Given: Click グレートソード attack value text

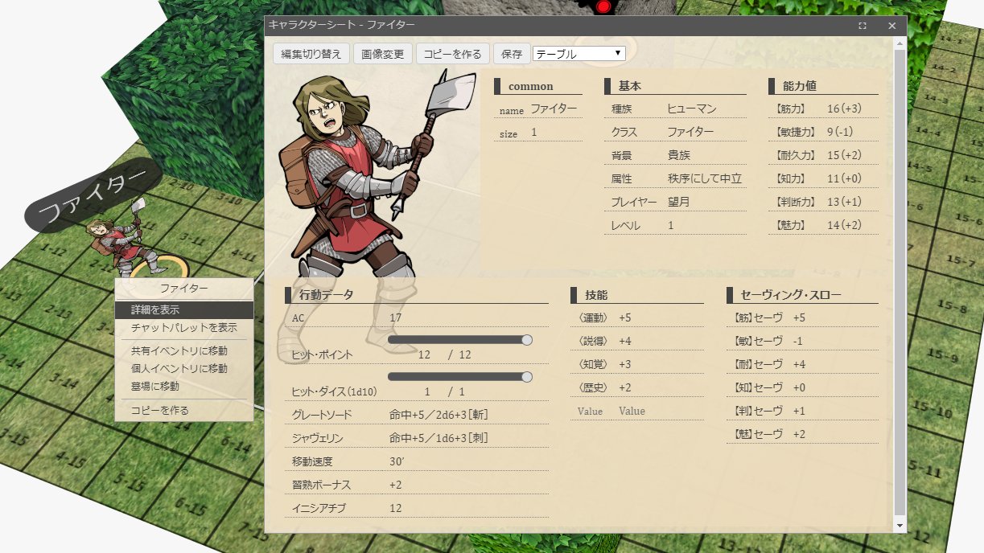Looking at the screenshot, I should point(439,415).
